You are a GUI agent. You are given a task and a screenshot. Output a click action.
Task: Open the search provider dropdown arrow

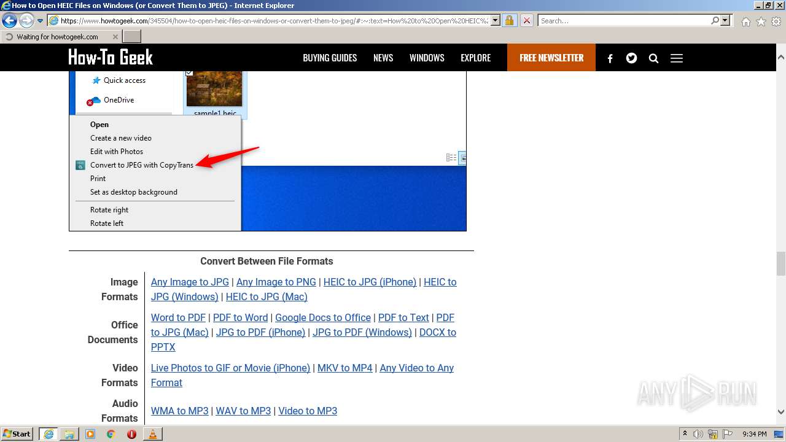tap(725, 20)
